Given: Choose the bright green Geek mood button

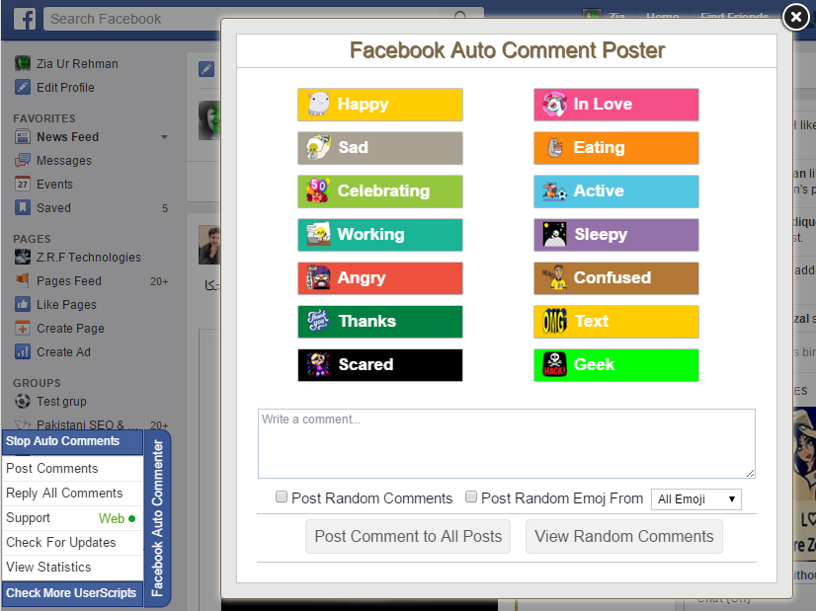Looking at the screenshot, I should pyautogui.click(x=616, y=365).
